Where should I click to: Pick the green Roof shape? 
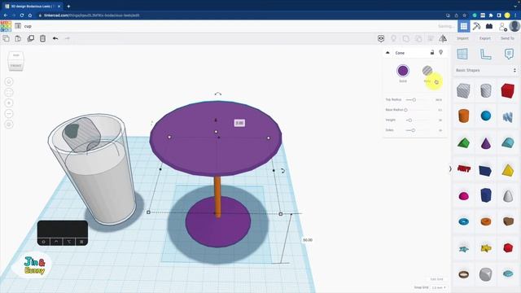[x=463, y=143]
